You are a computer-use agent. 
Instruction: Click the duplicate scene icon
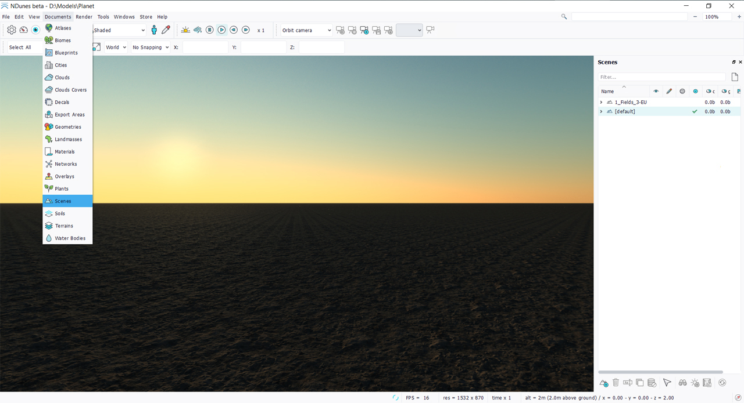click(x=639, y=383)
